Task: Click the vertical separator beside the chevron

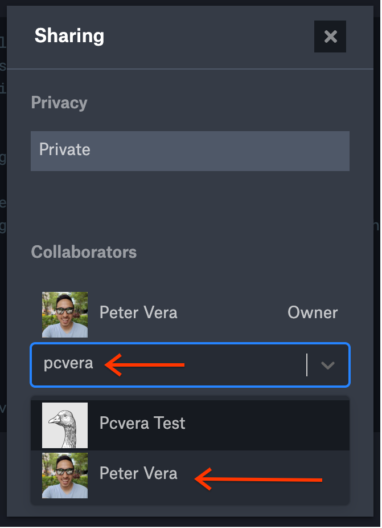Action: click(x=307, y=365)
